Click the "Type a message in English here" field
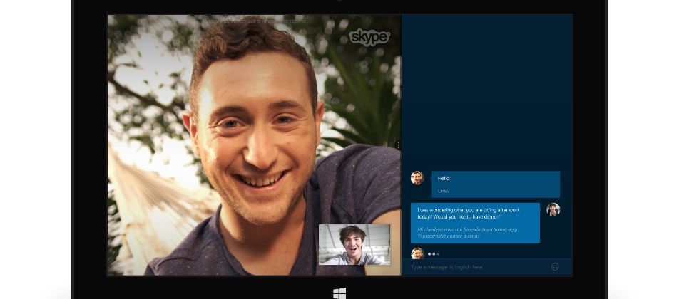This screenshot has width=679, height=299. point(471,267)
